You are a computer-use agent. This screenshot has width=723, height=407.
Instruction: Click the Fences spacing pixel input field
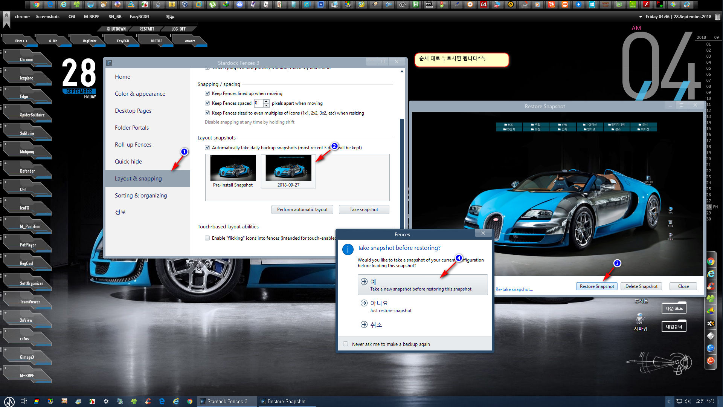(259, 103)
